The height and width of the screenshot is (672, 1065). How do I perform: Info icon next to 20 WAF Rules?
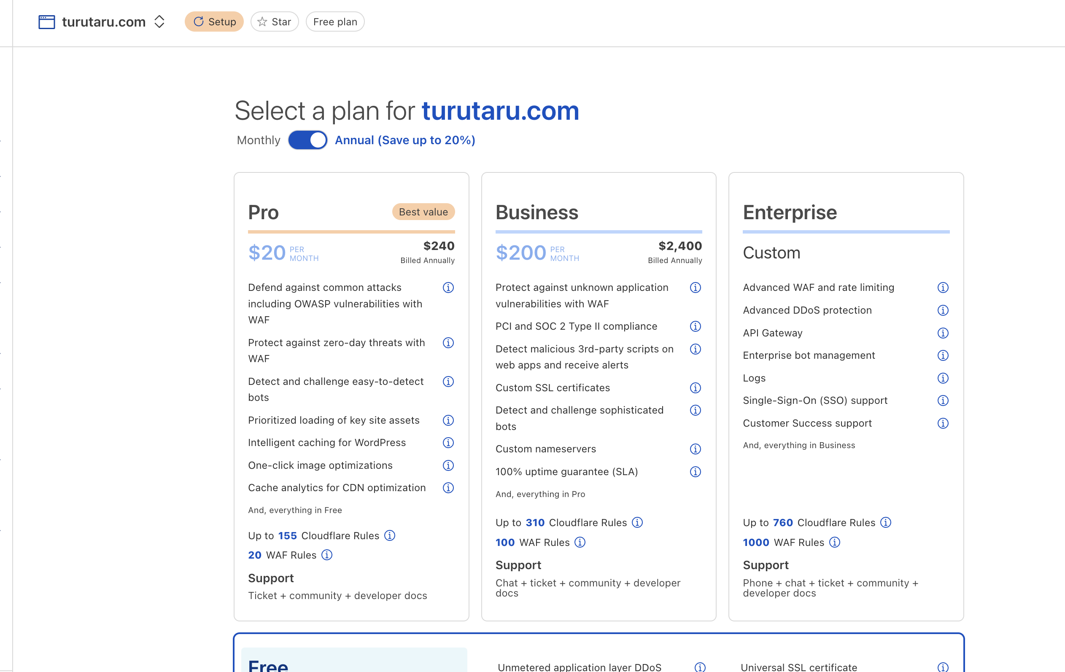pyautogui.click(x=327, y=555)
